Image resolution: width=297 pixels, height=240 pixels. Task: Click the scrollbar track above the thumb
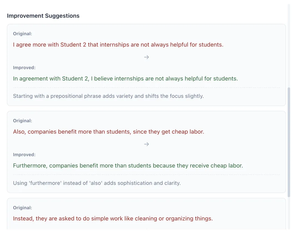289,45
